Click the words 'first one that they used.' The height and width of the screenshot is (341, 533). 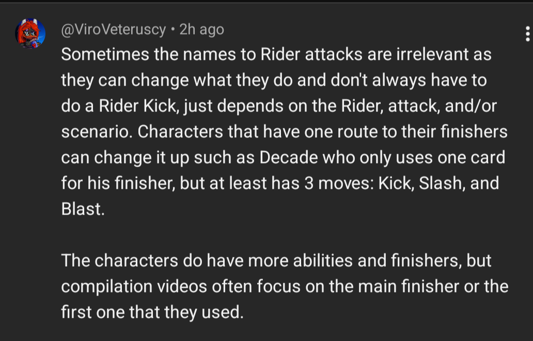(152, 312)
